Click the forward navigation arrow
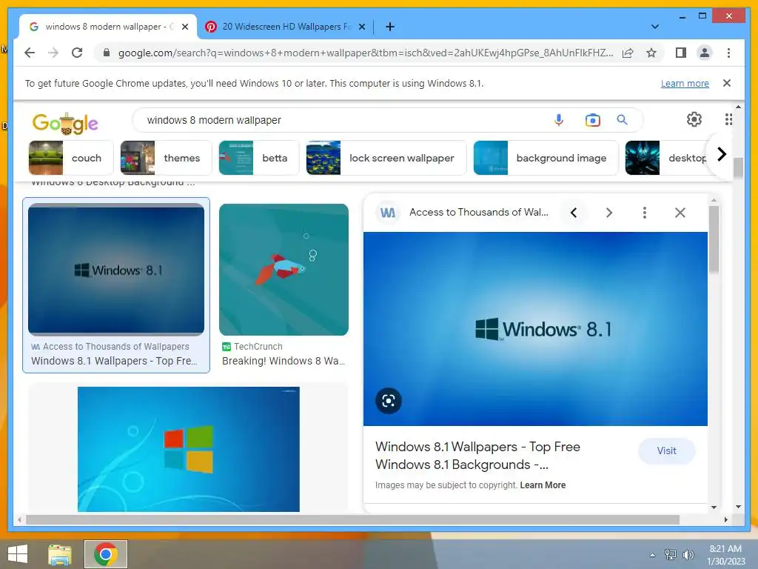The height and width of the screenshot is (569, 758). tap(53, 53)
